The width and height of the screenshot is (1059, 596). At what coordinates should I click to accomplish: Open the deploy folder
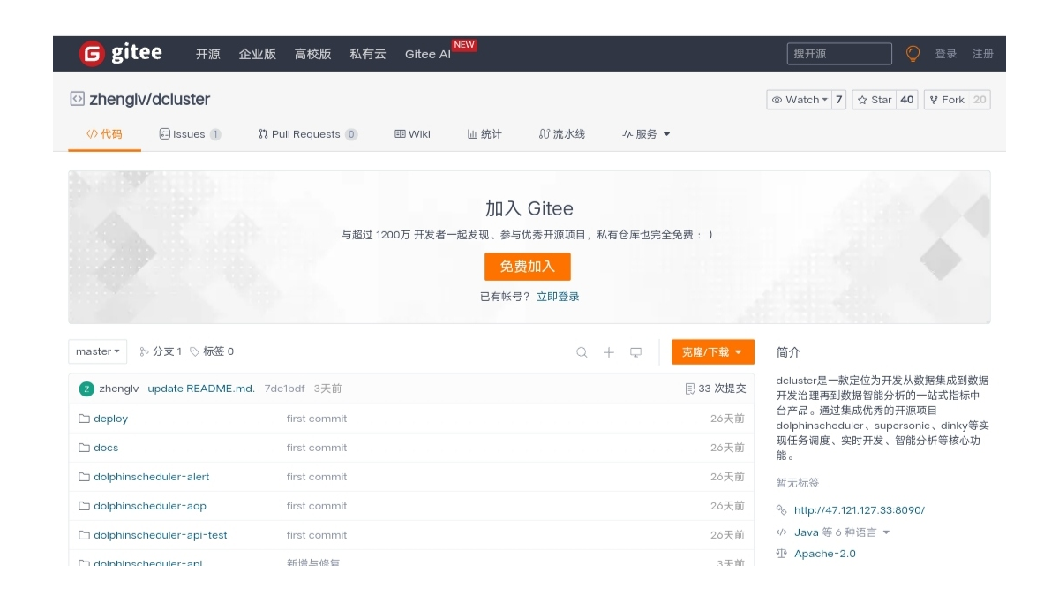(x=110, y=419)
